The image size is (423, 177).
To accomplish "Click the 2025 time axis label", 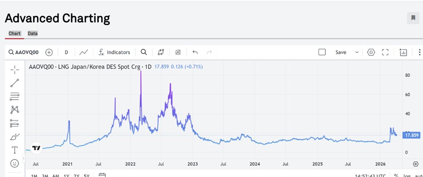I will [318, 164].
